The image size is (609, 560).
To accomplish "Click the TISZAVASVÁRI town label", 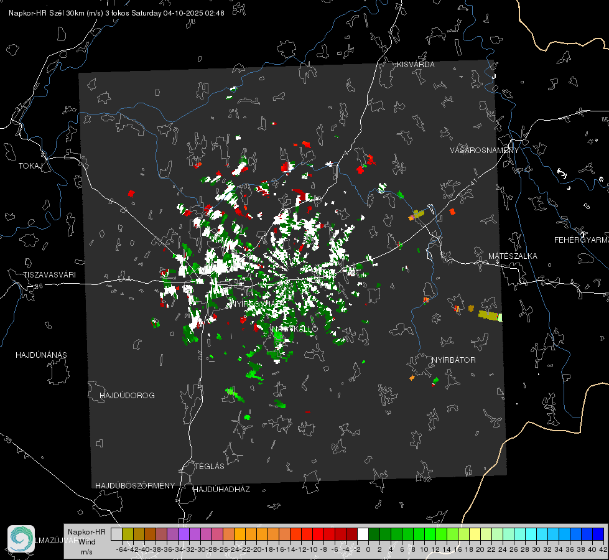I will coord(49,275).
